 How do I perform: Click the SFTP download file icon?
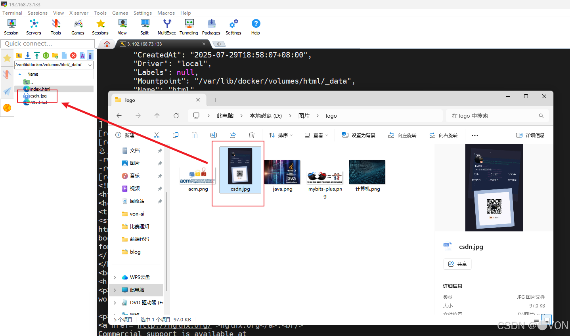28,55
